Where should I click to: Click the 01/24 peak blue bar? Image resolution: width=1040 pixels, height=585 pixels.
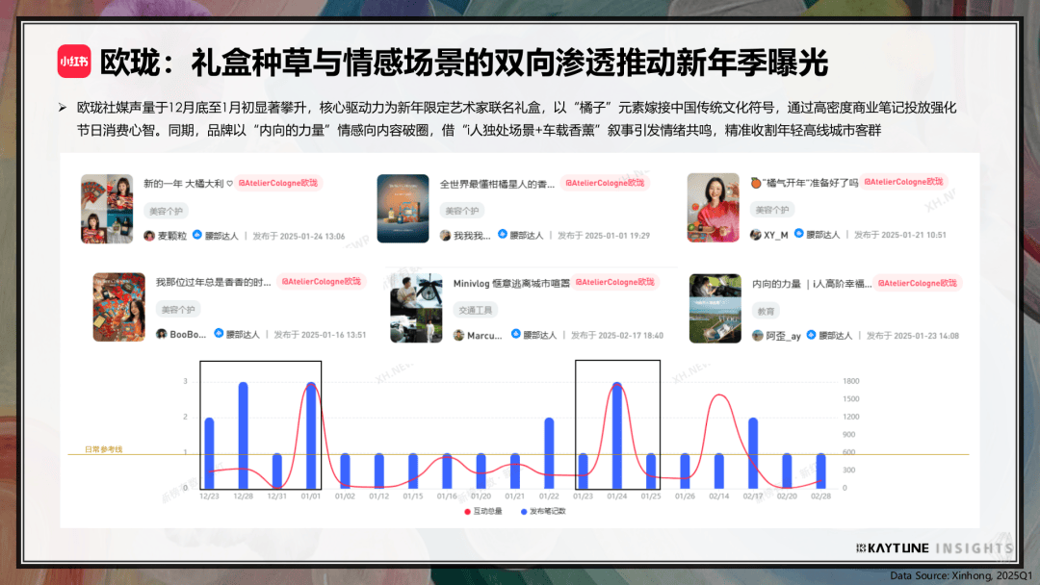[617, 435]
